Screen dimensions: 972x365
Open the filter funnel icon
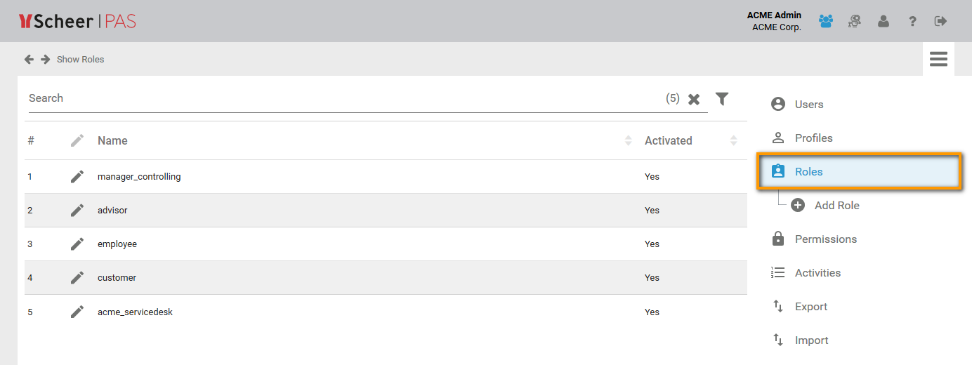pos(722,98)
